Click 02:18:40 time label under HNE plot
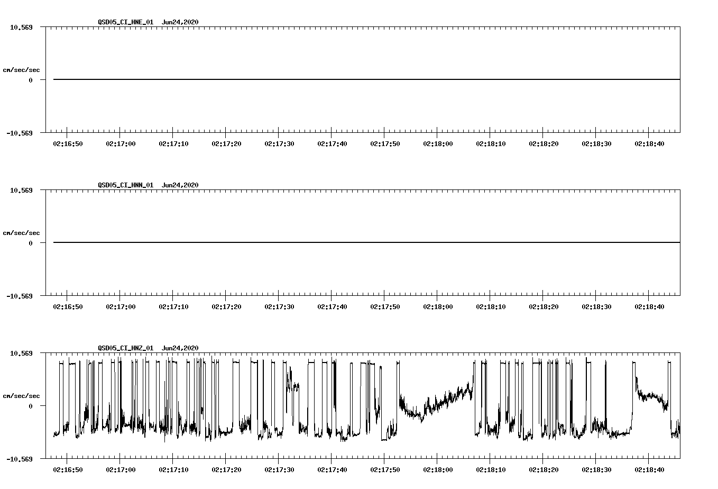 (x=649, y=143)
